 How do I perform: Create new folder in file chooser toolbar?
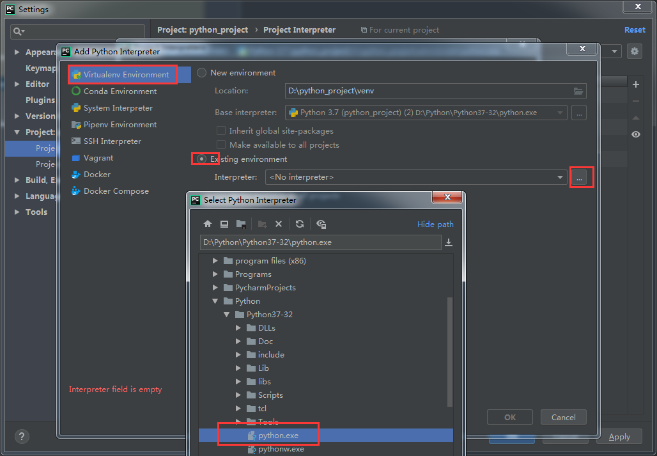coord(262,224)
